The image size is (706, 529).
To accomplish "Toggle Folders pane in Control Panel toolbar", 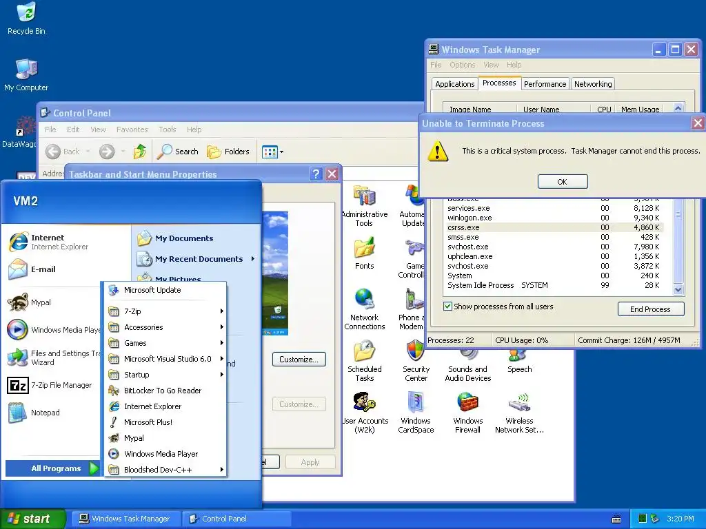I will pos(228,152).
